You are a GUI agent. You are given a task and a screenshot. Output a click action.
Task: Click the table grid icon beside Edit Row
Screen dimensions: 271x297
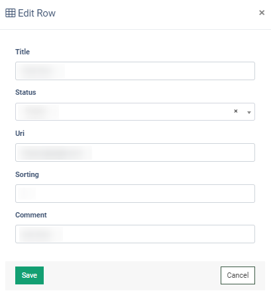click(11, 13)
